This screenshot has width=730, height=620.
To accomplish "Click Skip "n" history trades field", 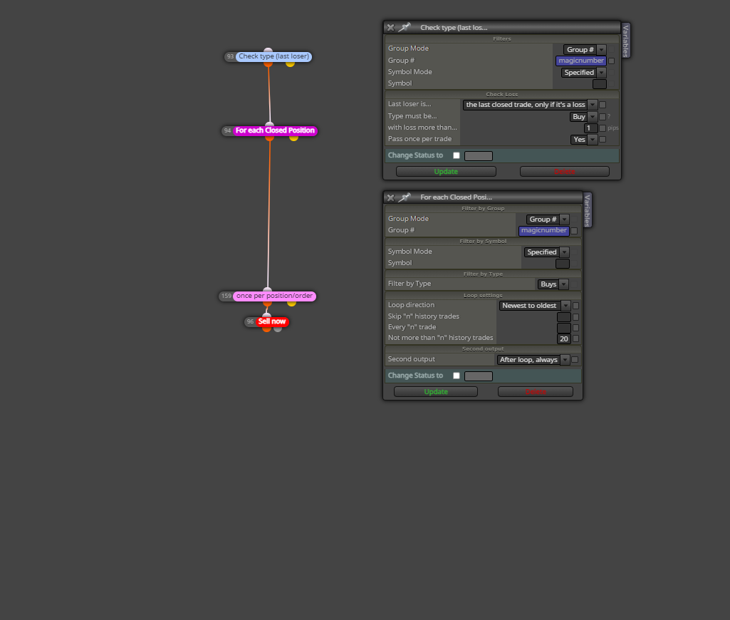I will point(564,317).
